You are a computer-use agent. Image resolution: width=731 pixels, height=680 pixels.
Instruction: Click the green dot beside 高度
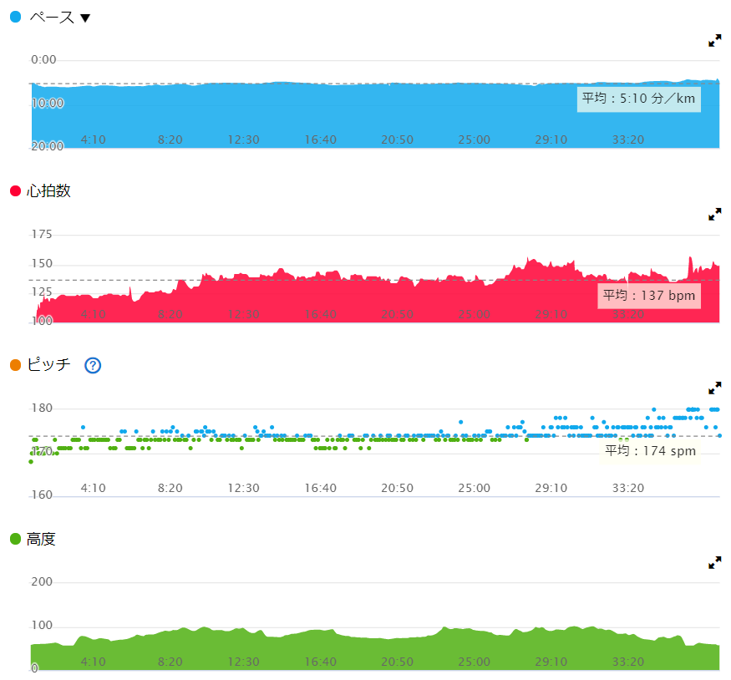15,539
